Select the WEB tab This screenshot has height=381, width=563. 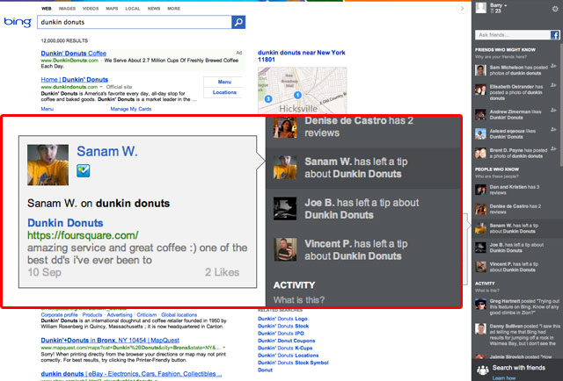47,8
